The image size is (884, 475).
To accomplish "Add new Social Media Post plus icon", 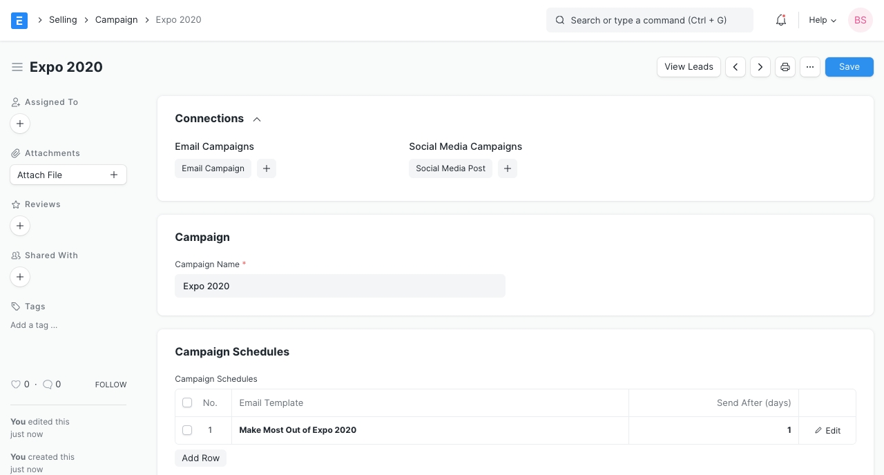I will pyautogui.click(x=508, y=168).
